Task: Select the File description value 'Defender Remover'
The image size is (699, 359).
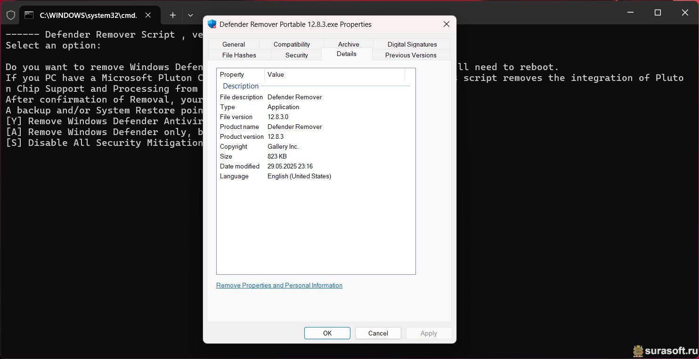Action: [x=295, y=97]
